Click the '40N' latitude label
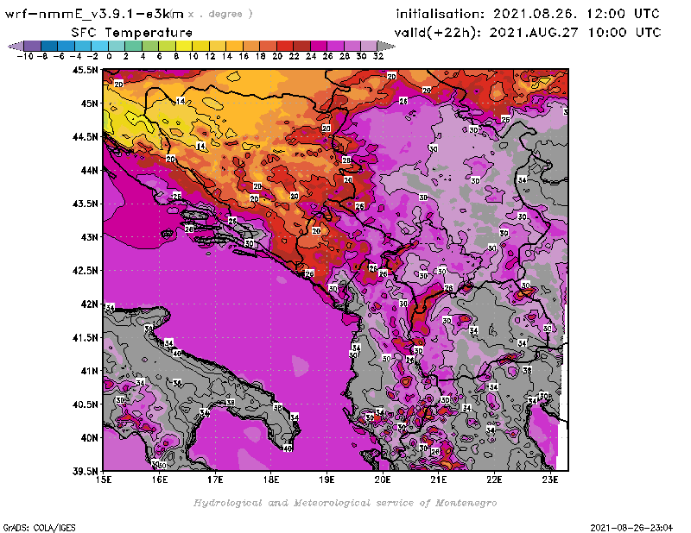Image resolution: width=691 pixels, height=533 pixels. [89, 438]
